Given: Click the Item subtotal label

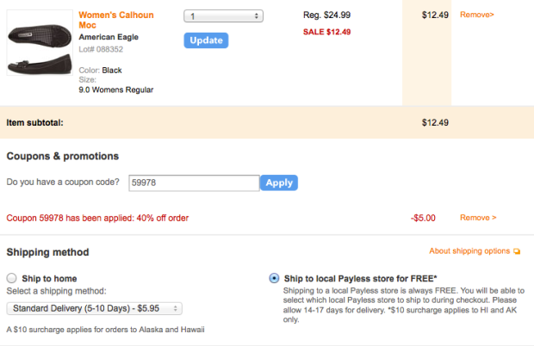Looking at the screenshot, I should (34, 122).
